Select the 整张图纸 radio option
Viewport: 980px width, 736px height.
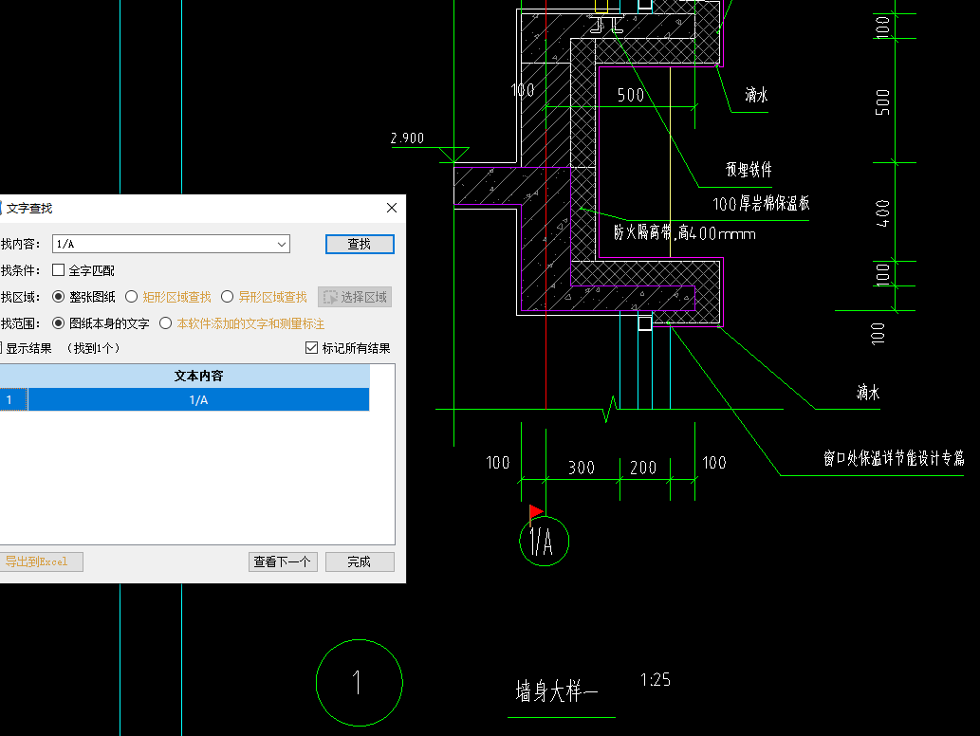(x=58, y=297)
